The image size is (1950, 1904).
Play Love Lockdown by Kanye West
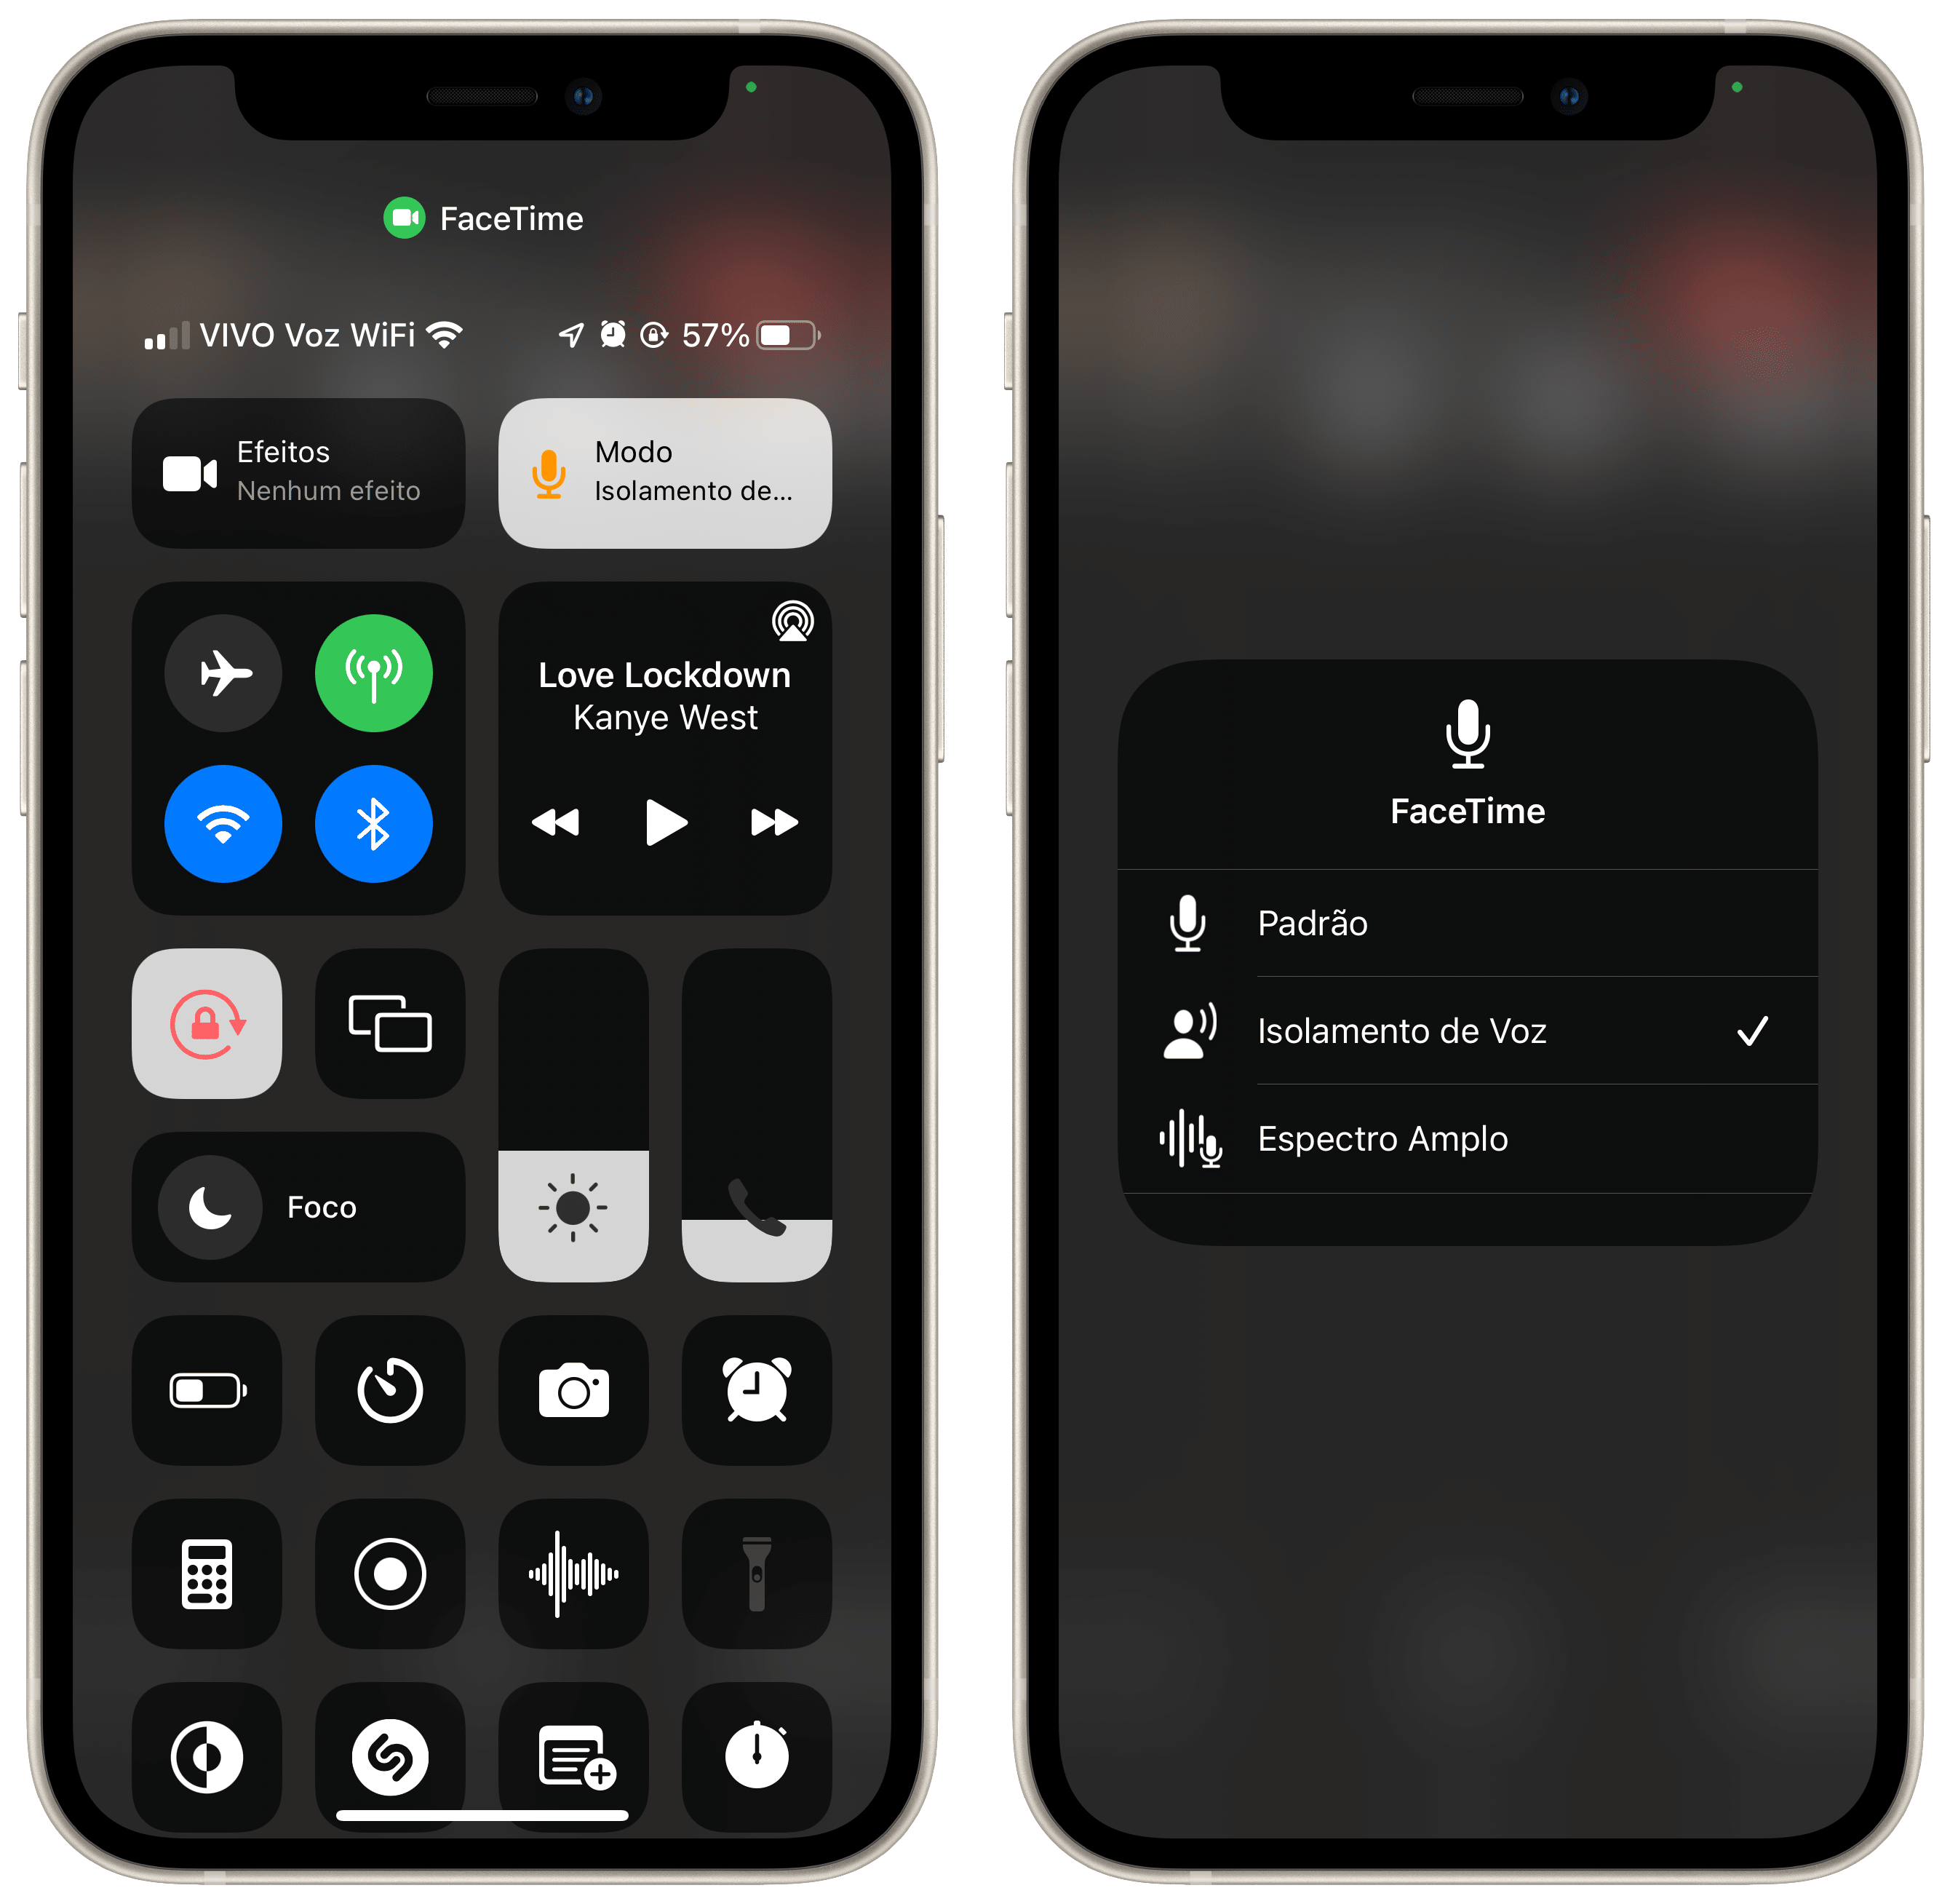coord(664,821)
